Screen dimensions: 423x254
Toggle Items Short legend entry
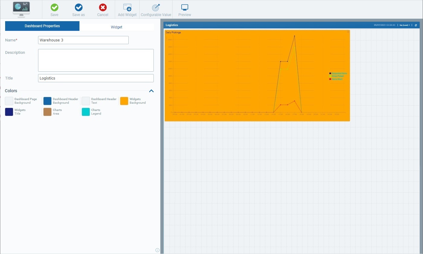tap(336, 79)
